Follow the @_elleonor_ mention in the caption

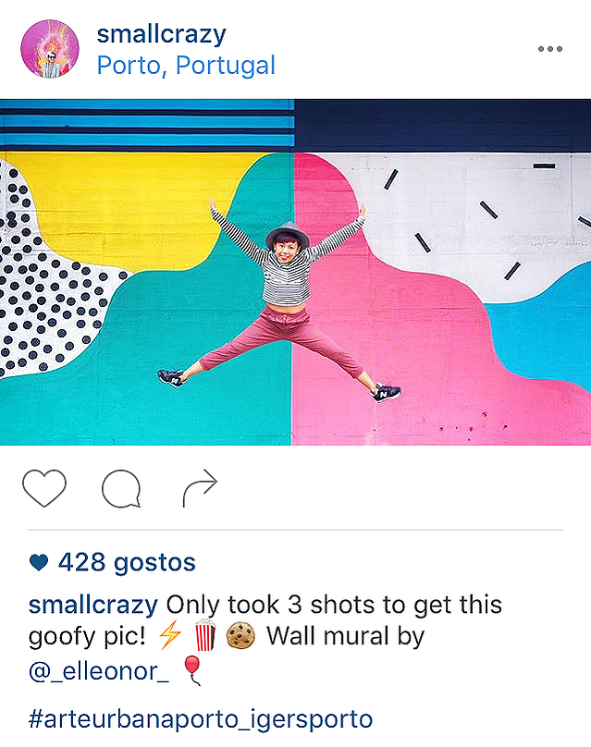pyautogui.click(x=99, y=671)
